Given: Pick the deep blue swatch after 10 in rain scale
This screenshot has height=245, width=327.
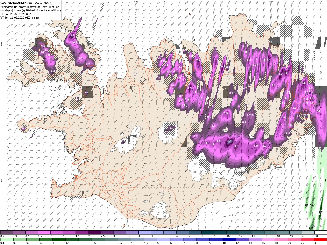Looking at the screenshot, I should [x=229, y=239].
